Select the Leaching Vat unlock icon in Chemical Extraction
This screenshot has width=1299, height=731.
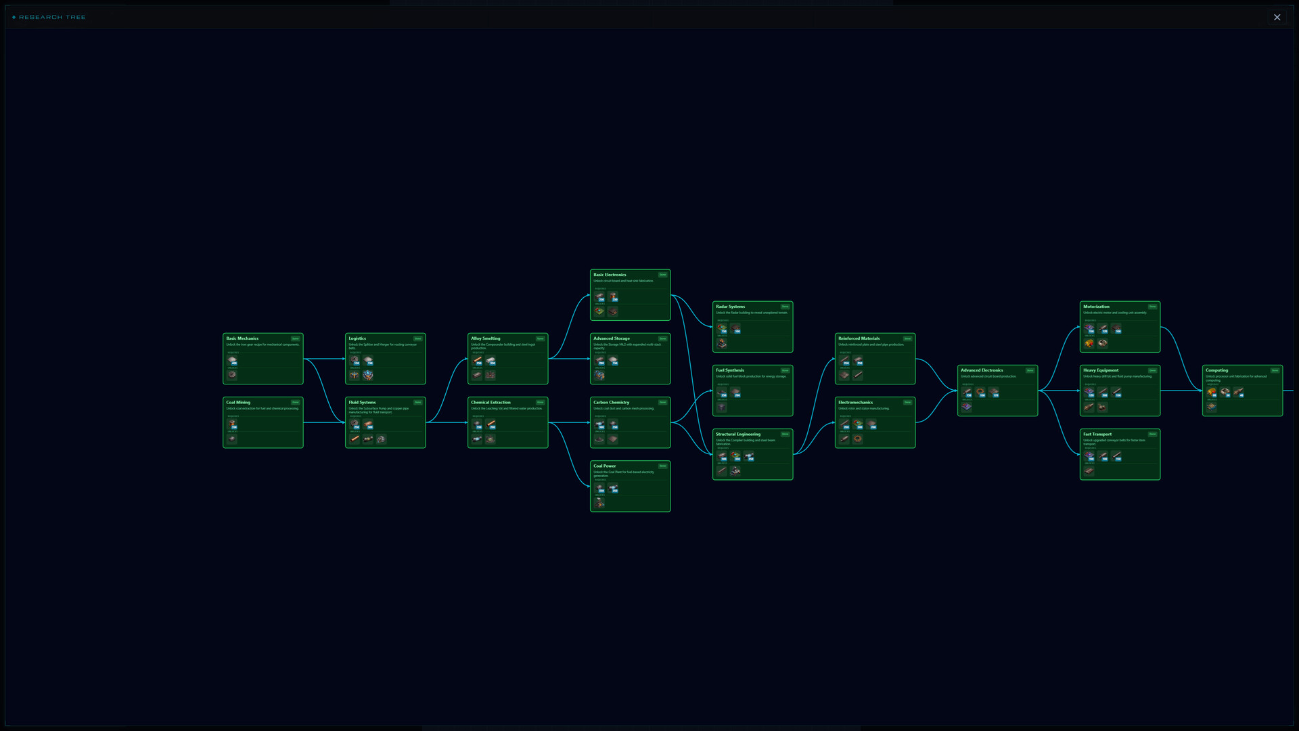tap(490, 439)
